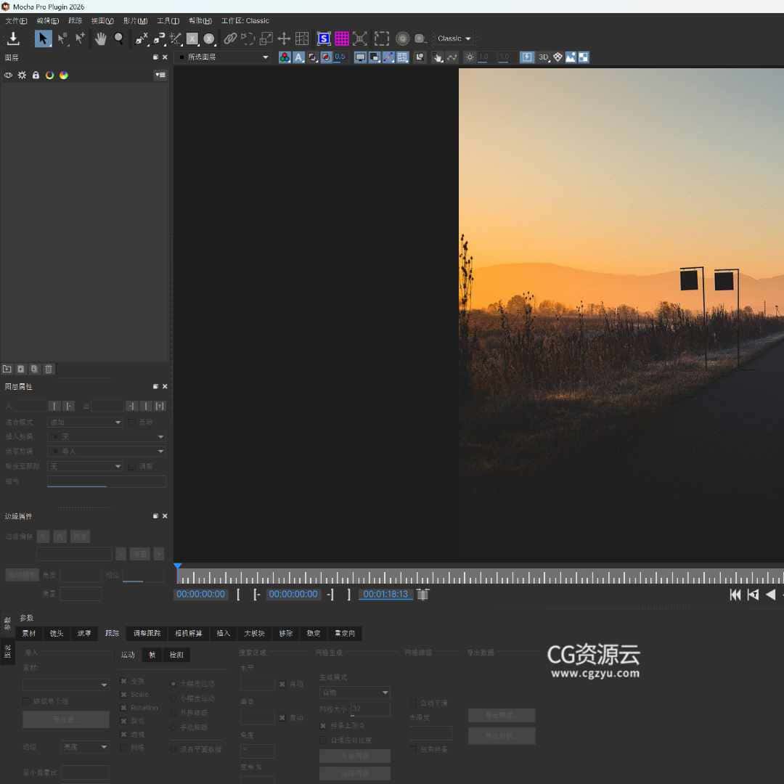This screenshot has width=784, height=784.
Task: Toggle the Scale checkbox
Action: (123, 695)
